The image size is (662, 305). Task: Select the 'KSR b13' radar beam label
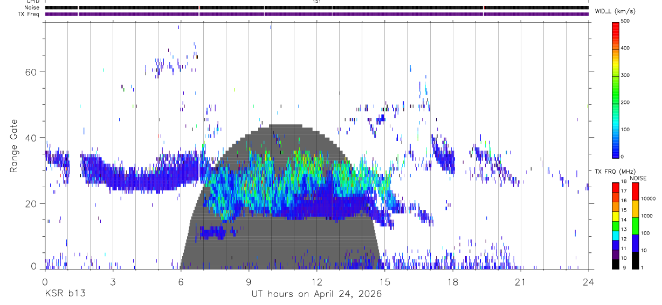point(65,294)
